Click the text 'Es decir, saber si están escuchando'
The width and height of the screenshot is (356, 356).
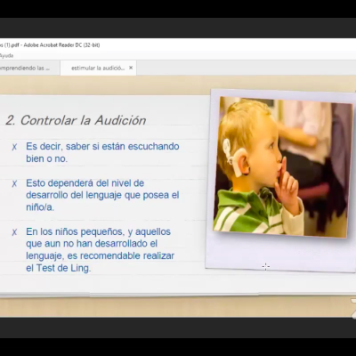tap(102, 146)
